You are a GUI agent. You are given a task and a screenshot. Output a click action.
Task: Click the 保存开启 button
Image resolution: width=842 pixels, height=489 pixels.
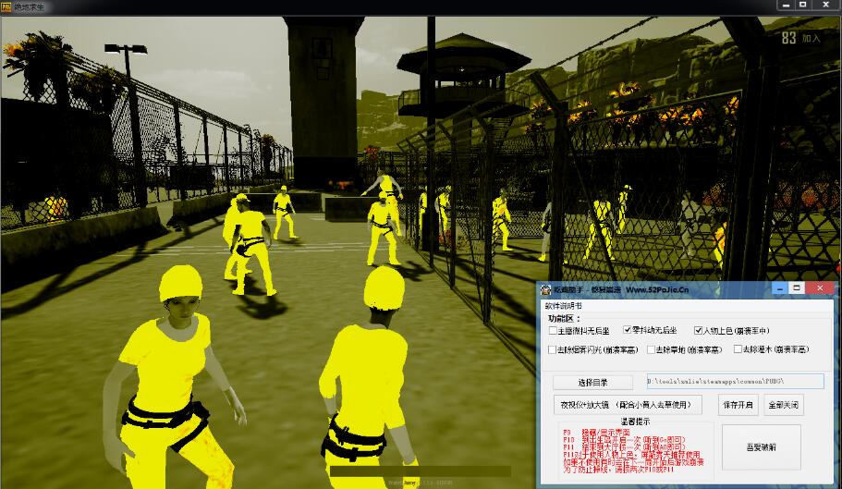point(738,405)
